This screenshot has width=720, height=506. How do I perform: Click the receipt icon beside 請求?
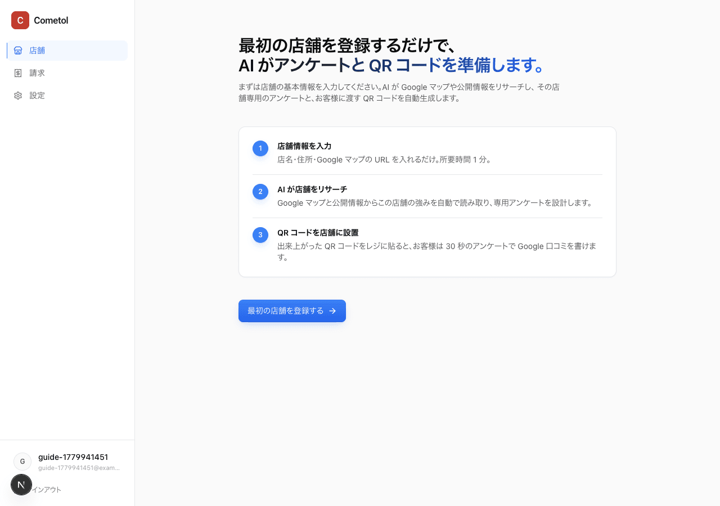coord(18,73)
